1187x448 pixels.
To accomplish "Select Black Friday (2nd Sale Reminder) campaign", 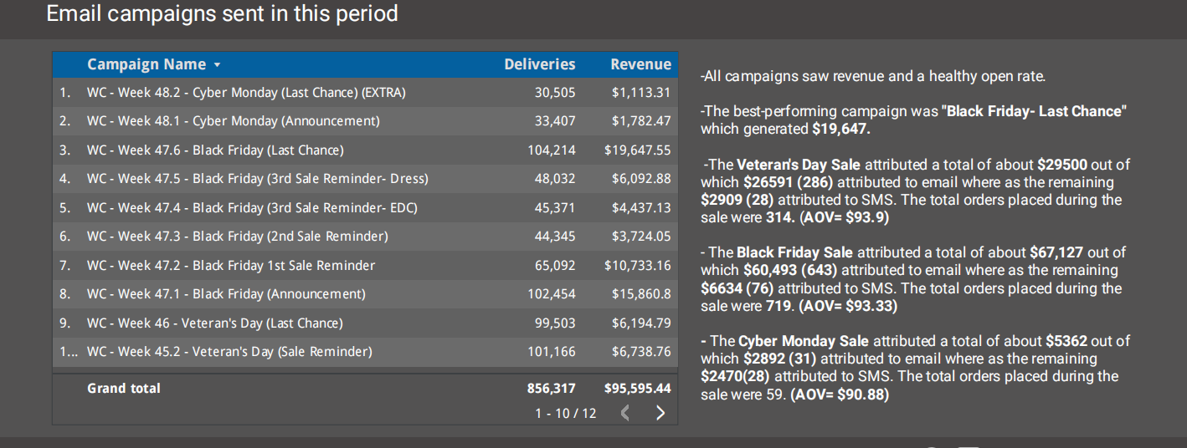I will [237, 237].
